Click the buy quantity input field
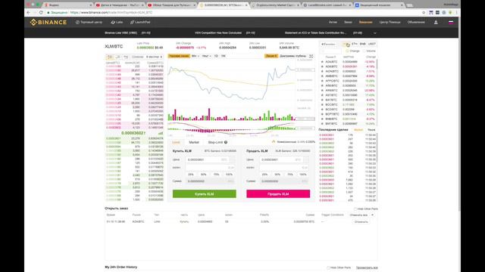Image resolution: width=485 pixels, height=272 pixels. [x=211, y=168]
